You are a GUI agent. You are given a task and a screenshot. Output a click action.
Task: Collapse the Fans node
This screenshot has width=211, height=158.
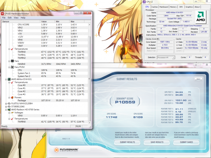(x=9, y=61)
